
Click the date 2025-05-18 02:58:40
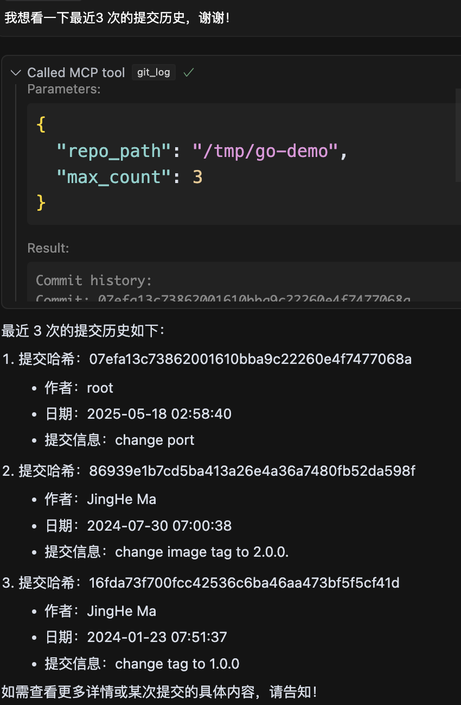[159, 414]
